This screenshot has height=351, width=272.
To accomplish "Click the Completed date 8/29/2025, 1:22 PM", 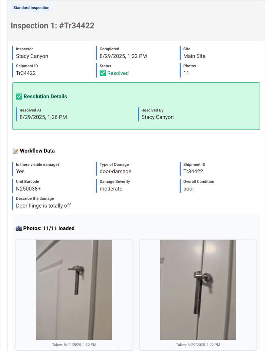I will coord(123,56).
